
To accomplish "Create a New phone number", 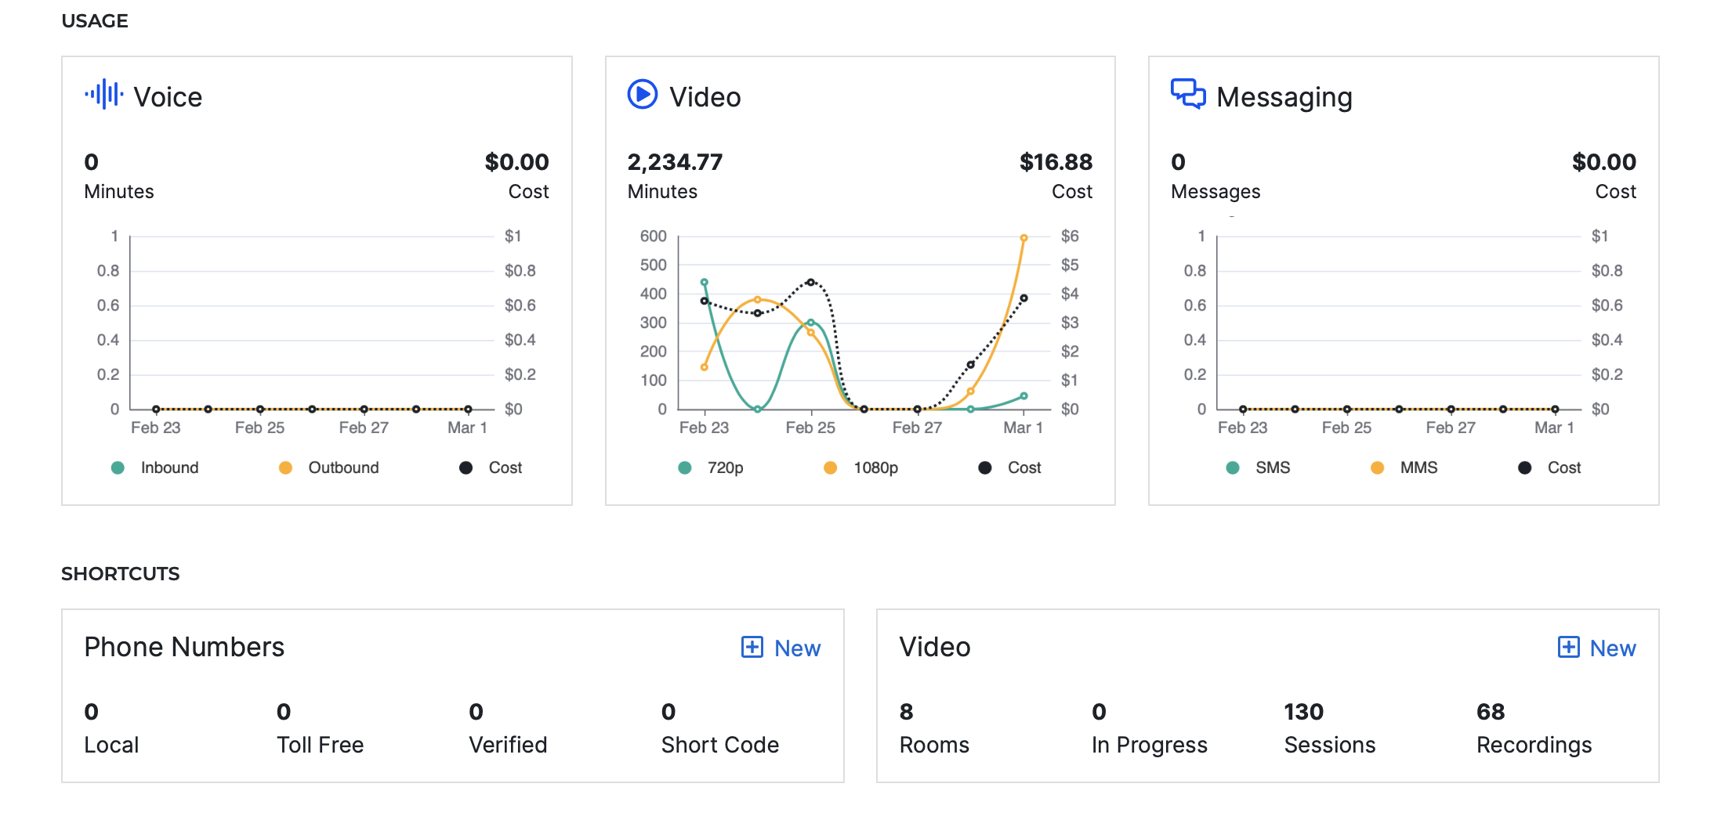I will click(x=781, y=648).
